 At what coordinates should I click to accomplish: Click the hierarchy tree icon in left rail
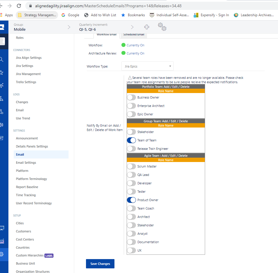1,99
